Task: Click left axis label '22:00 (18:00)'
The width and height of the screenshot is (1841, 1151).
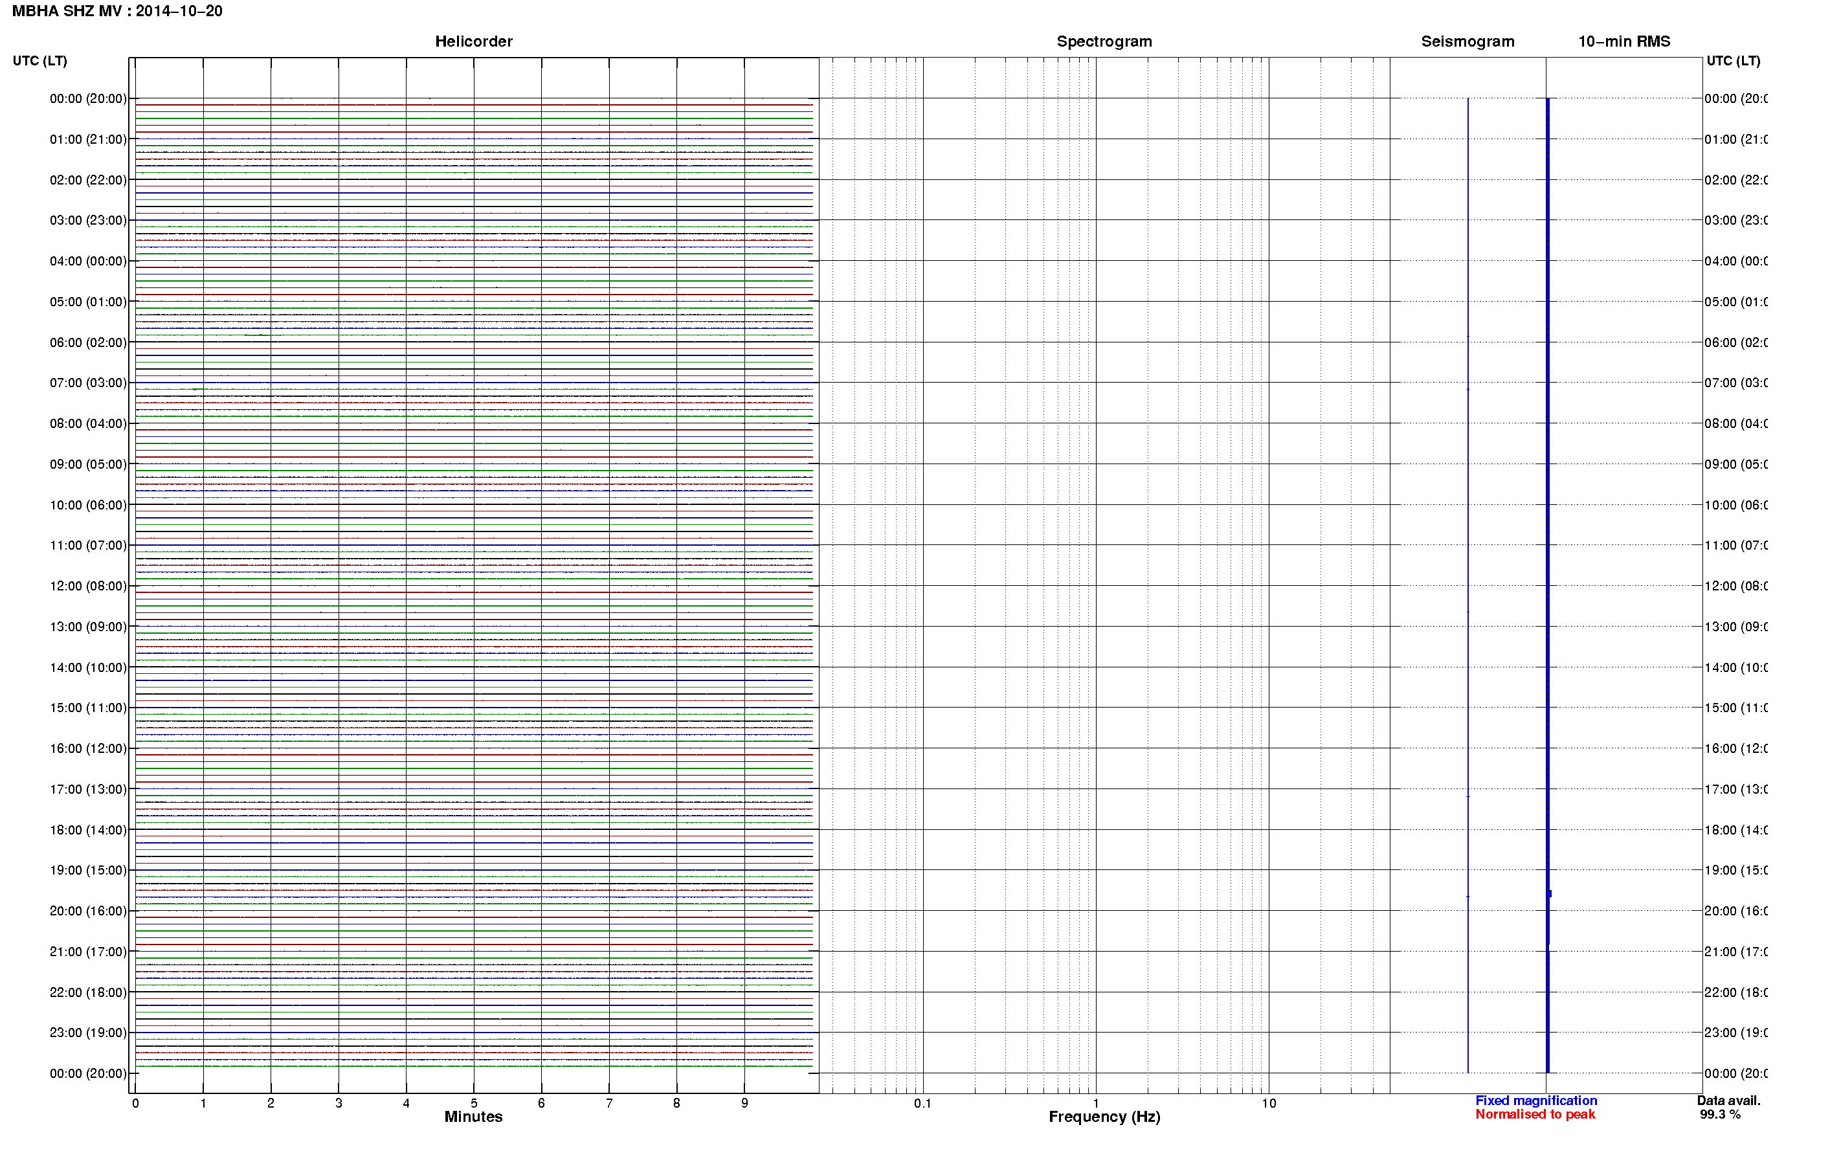Action: (x=88, y=992)
